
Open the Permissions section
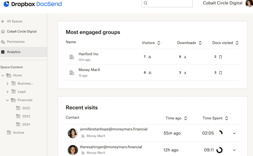(16, 42)
